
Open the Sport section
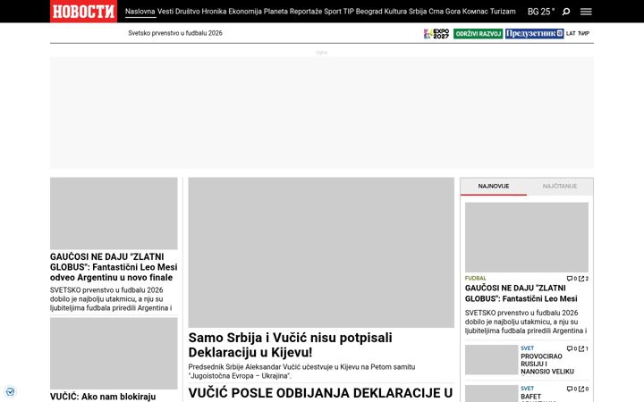click(x=333, y=12)
